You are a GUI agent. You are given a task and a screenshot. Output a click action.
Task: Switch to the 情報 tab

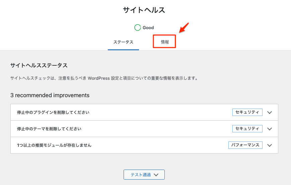point(164,42)
